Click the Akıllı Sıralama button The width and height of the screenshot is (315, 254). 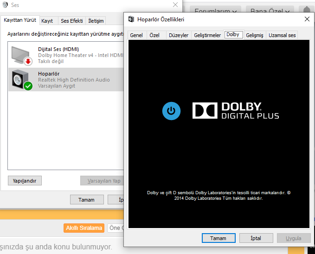[x=84, y=228]
